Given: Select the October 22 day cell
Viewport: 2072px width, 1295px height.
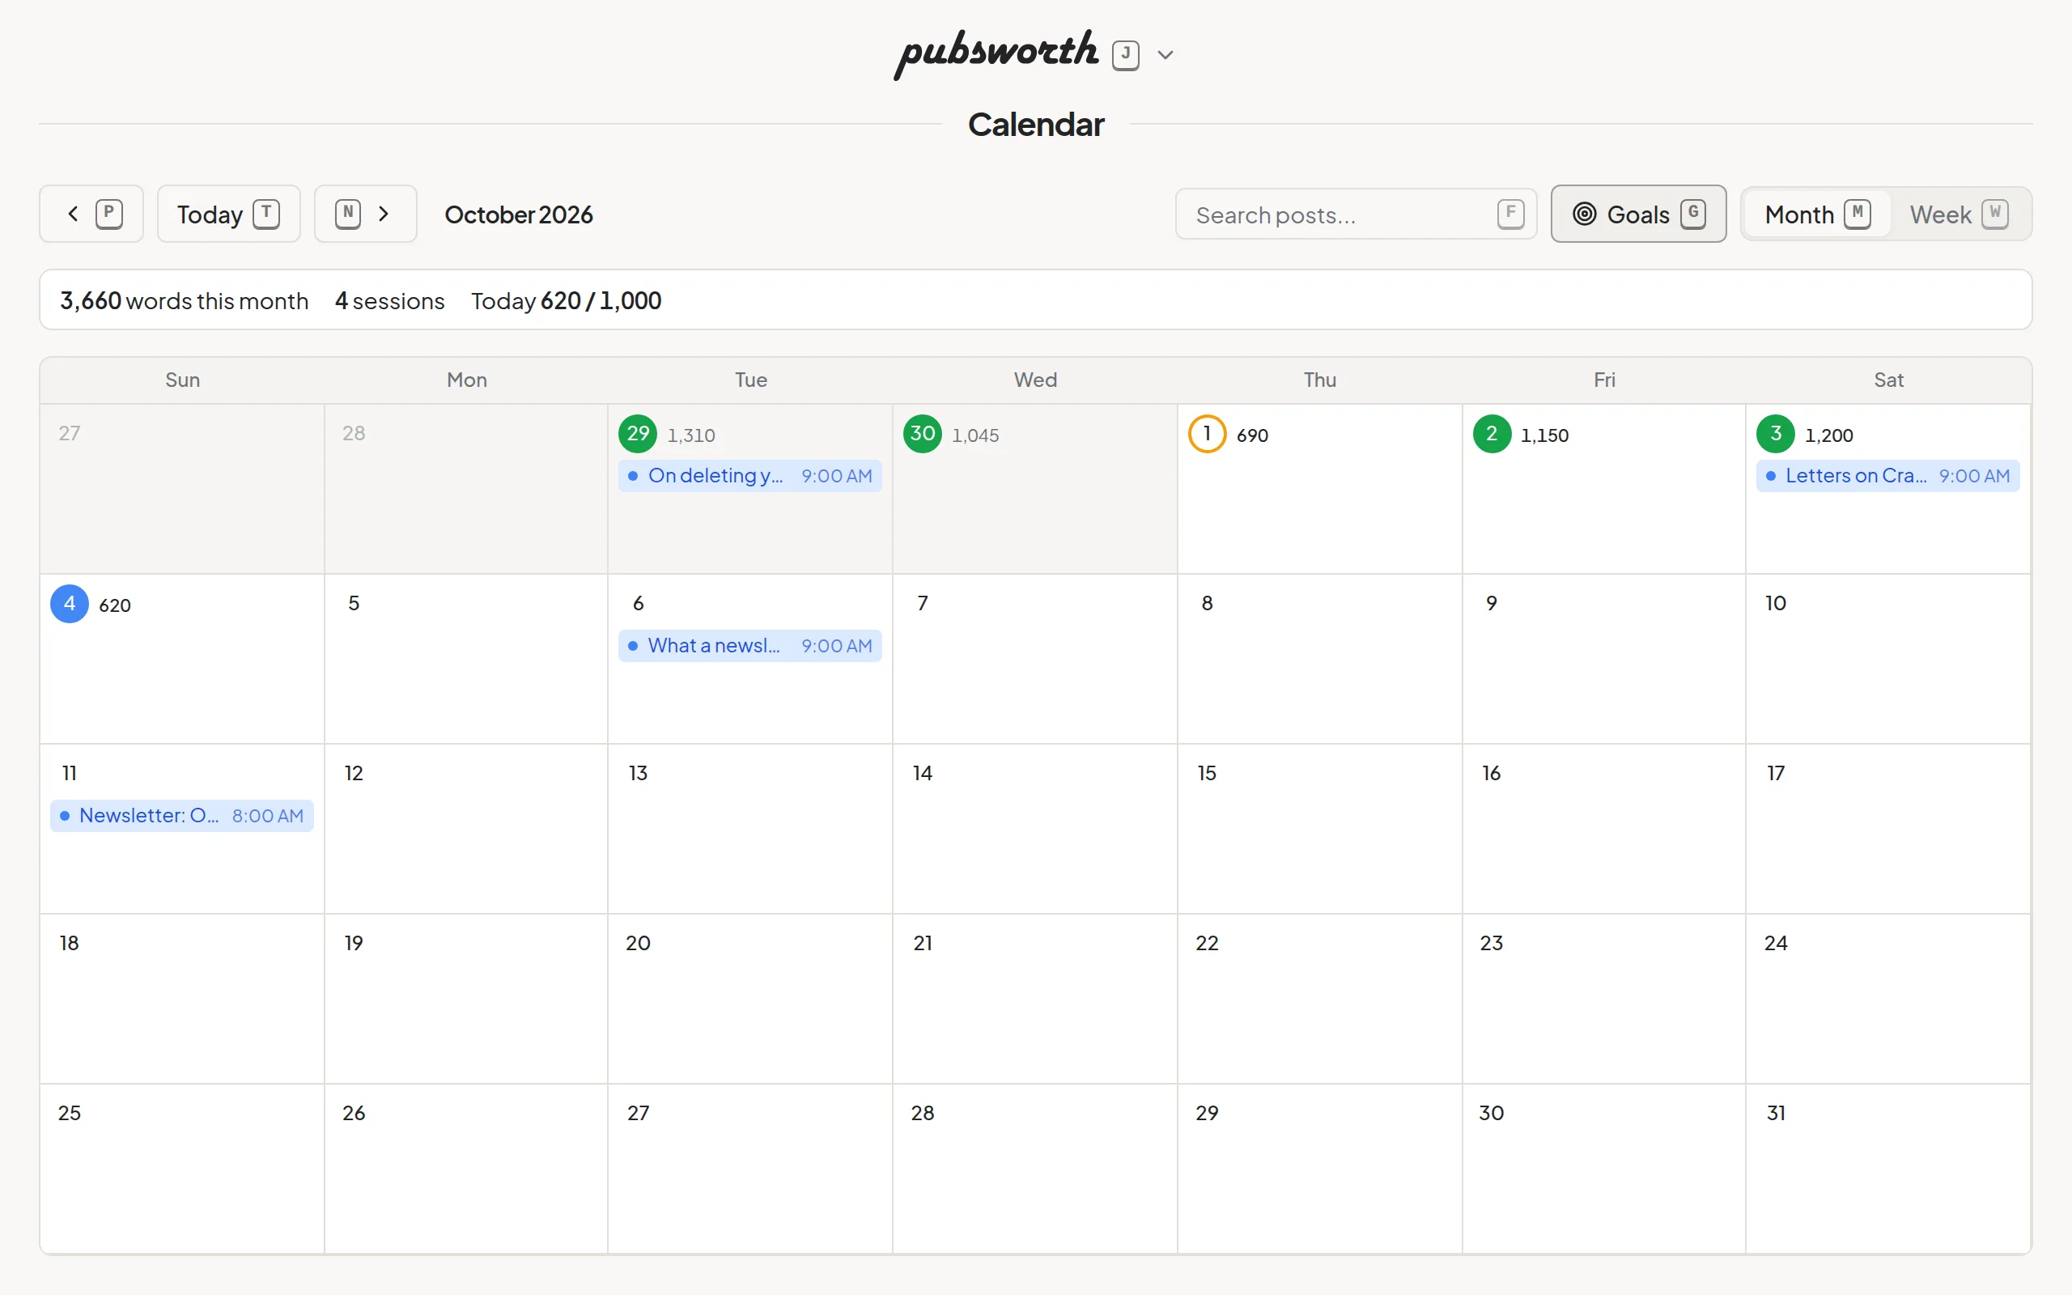Looking at the screenshot, I should [1319, 999].
